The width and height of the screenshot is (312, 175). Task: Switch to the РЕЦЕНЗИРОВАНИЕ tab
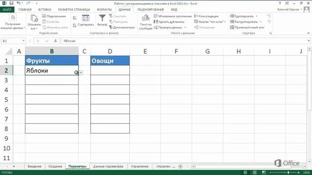click(x=151, y=10)
